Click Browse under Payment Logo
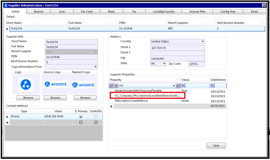Viewport: 270px width, 160px height. pos(85,98)
